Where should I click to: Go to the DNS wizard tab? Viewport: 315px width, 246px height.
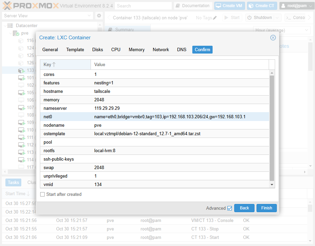point(181,50)
